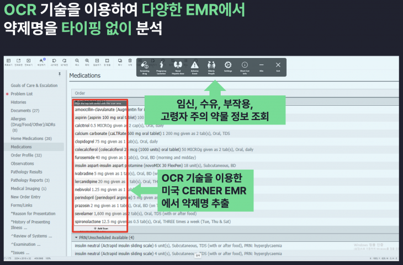The image size is (403, 265).
Task: Click the copy icon in viewer toolbar
Action: tap(120, 61)
